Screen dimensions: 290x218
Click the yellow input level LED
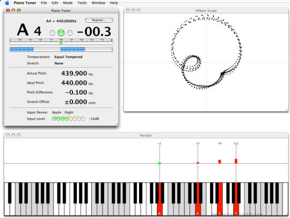(71, 119)
